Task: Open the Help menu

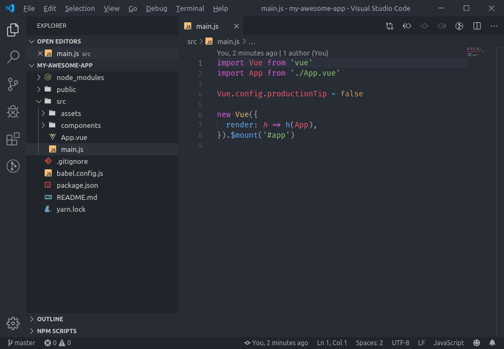Action: coord(221,8)
